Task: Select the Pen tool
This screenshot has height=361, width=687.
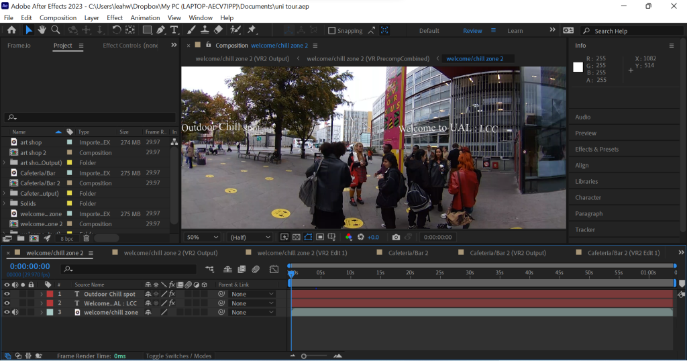Action: pyautogui.click(x=161, y=30)
